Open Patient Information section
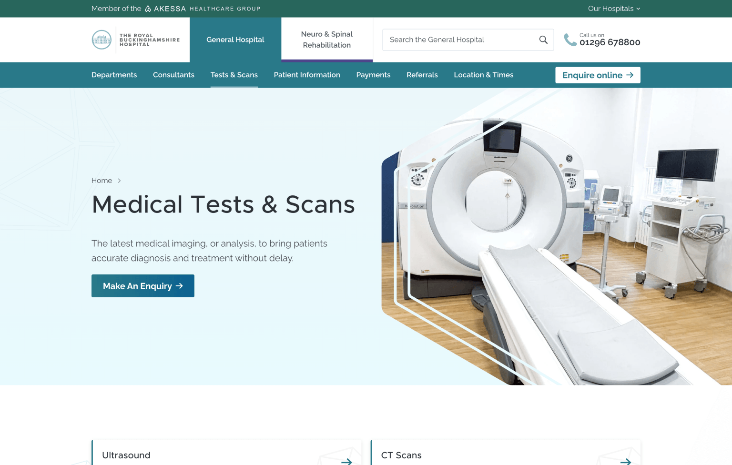732x465 pixels. point(307,75)
